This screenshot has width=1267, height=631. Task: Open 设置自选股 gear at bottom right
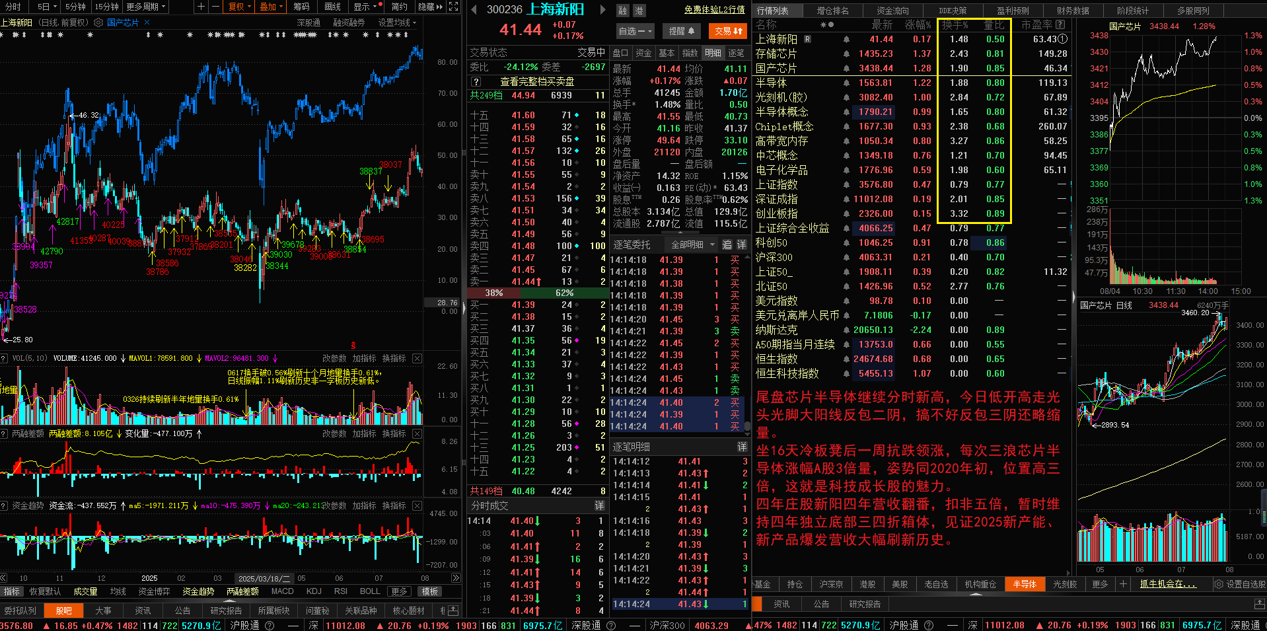click(x=1240, y=584)
